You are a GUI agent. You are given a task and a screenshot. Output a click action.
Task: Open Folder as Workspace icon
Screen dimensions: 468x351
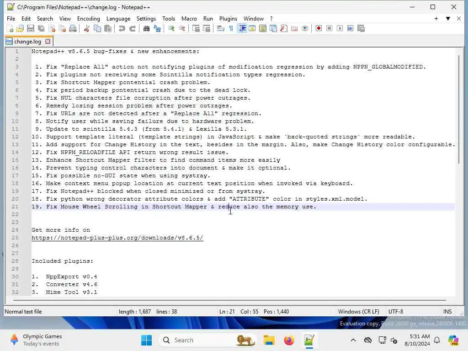pyautogui.click(x=294, y=29)
